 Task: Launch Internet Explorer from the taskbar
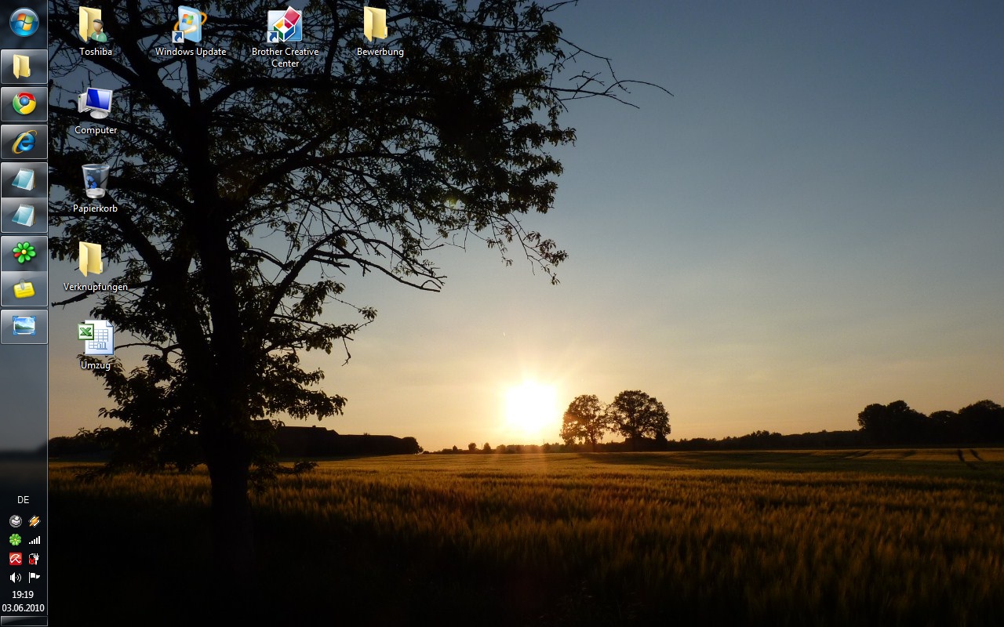[24, 141]
